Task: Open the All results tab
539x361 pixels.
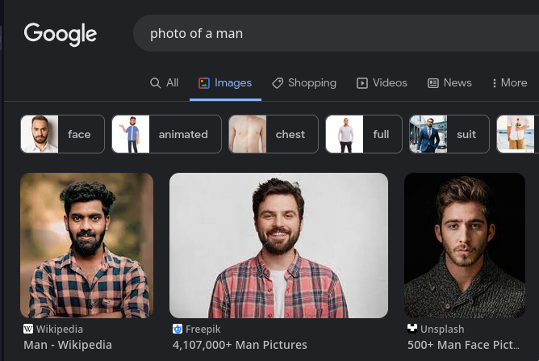Action: click(x=165, y=83)
